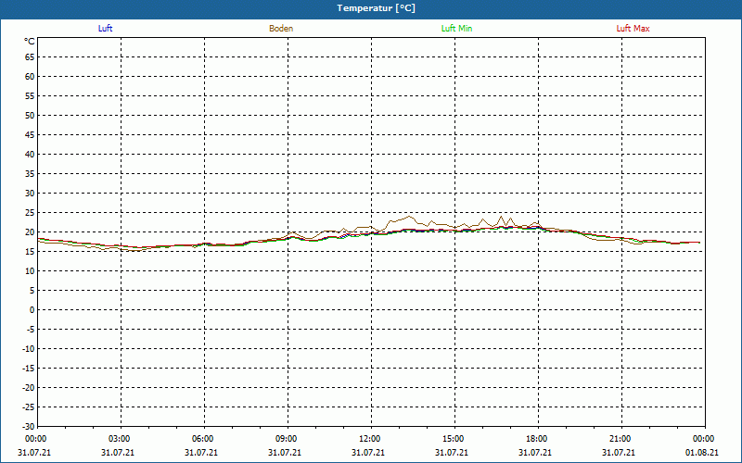
Task: Click the 65 y-axis value
Action: point(30,57)
